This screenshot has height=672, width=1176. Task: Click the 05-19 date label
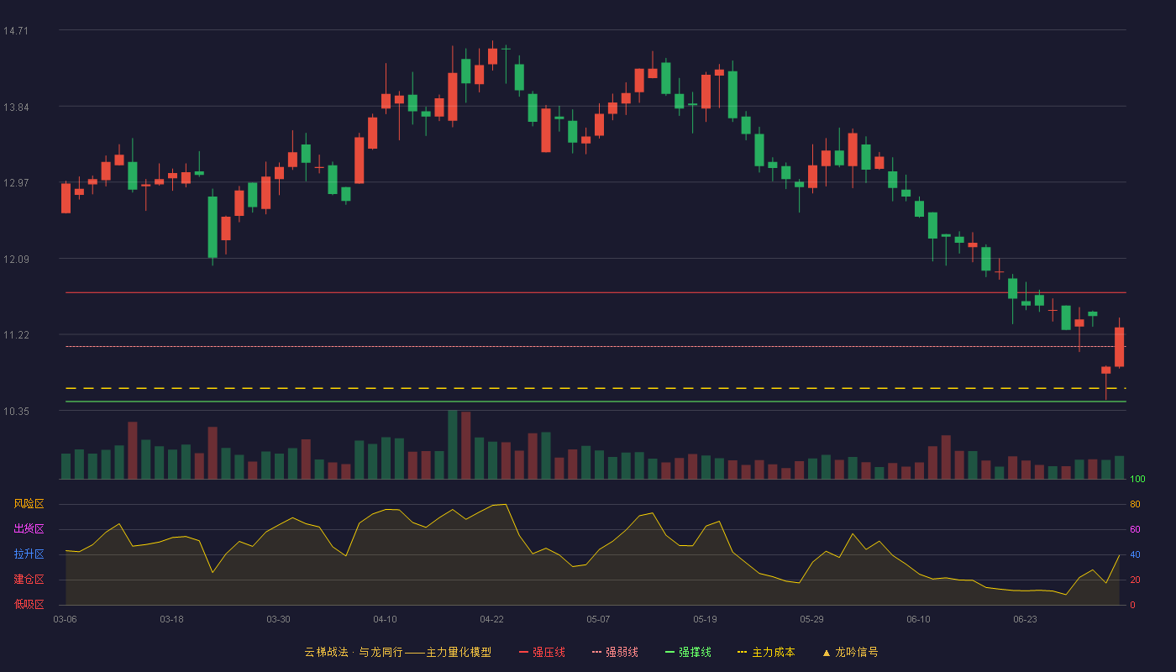(x=705, y=619)
